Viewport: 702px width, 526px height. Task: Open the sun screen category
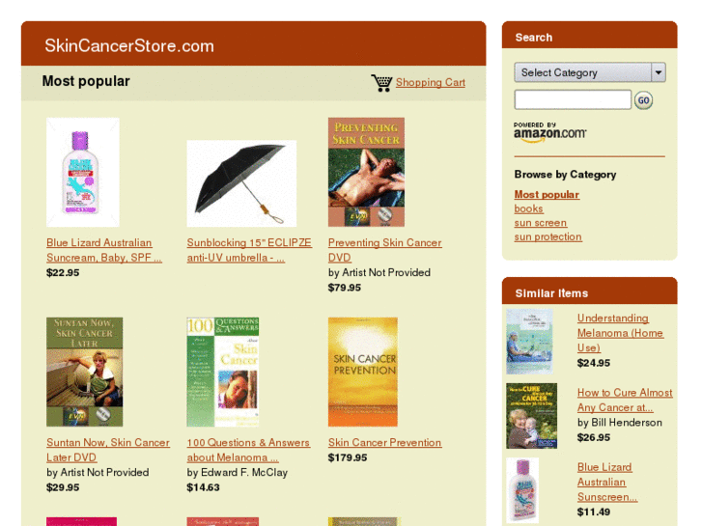click(x=541, y=223)
